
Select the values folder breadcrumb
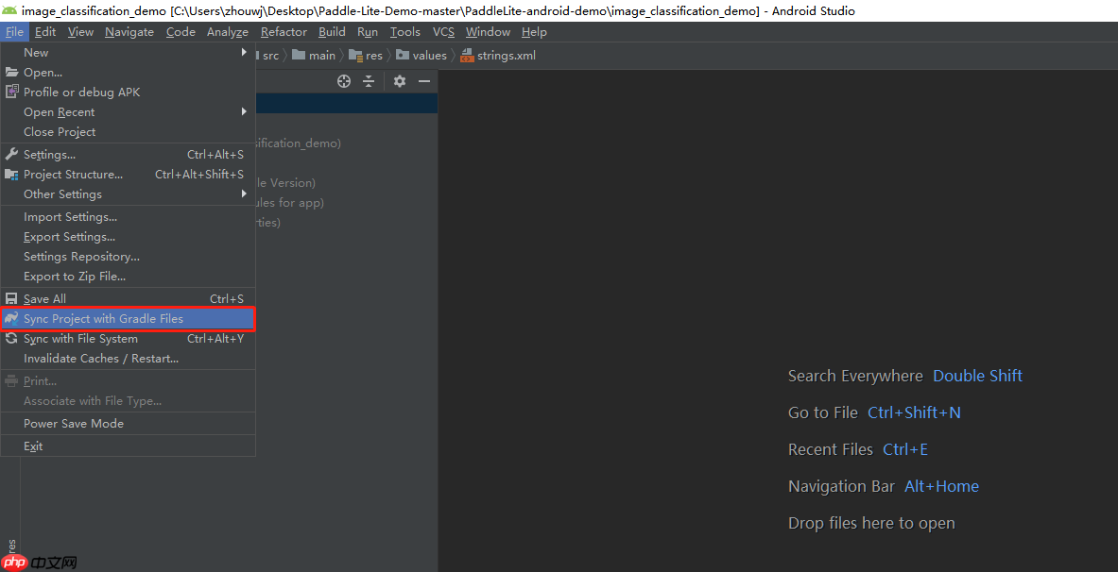click(x=429, y=56)
